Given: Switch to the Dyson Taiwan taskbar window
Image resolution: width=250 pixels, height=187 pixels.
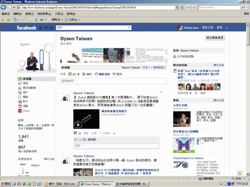Looking at the screenshot, I should point(96,184).
